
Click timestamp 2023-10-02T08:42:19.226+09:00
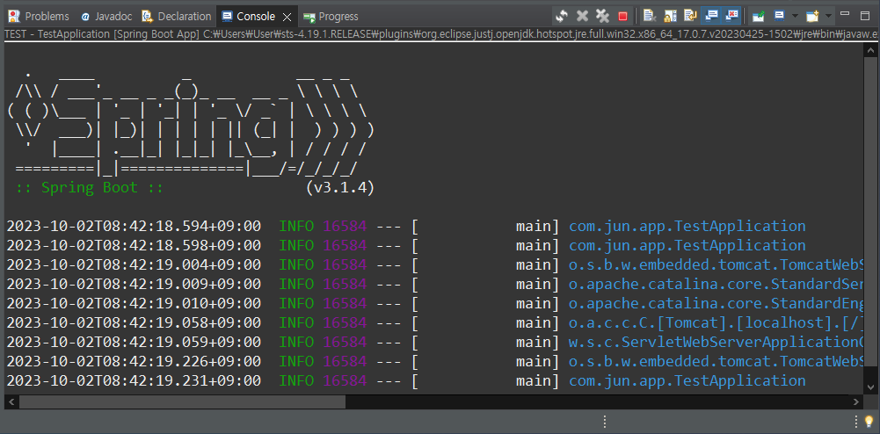[x=135, y=362]
